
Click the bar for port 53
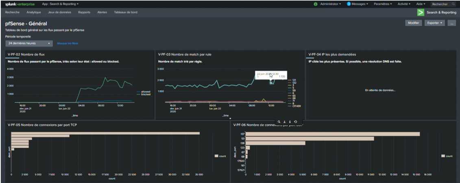tap(310, 138)
